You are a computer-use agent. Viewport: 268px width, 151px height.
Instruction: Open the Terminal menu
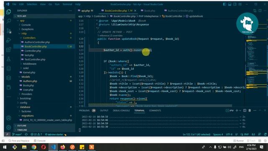(x=67, y=4)
